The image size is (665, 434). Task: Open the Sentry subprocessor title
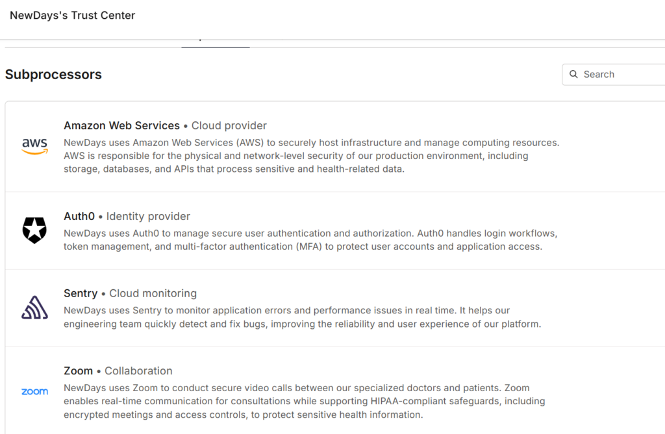click(81, 294)
